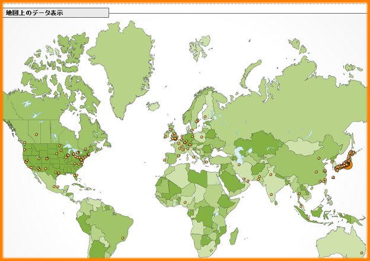Select the data marker at southern tip of India
Screen dimensions: 370x261
click(x=271, y=195)
